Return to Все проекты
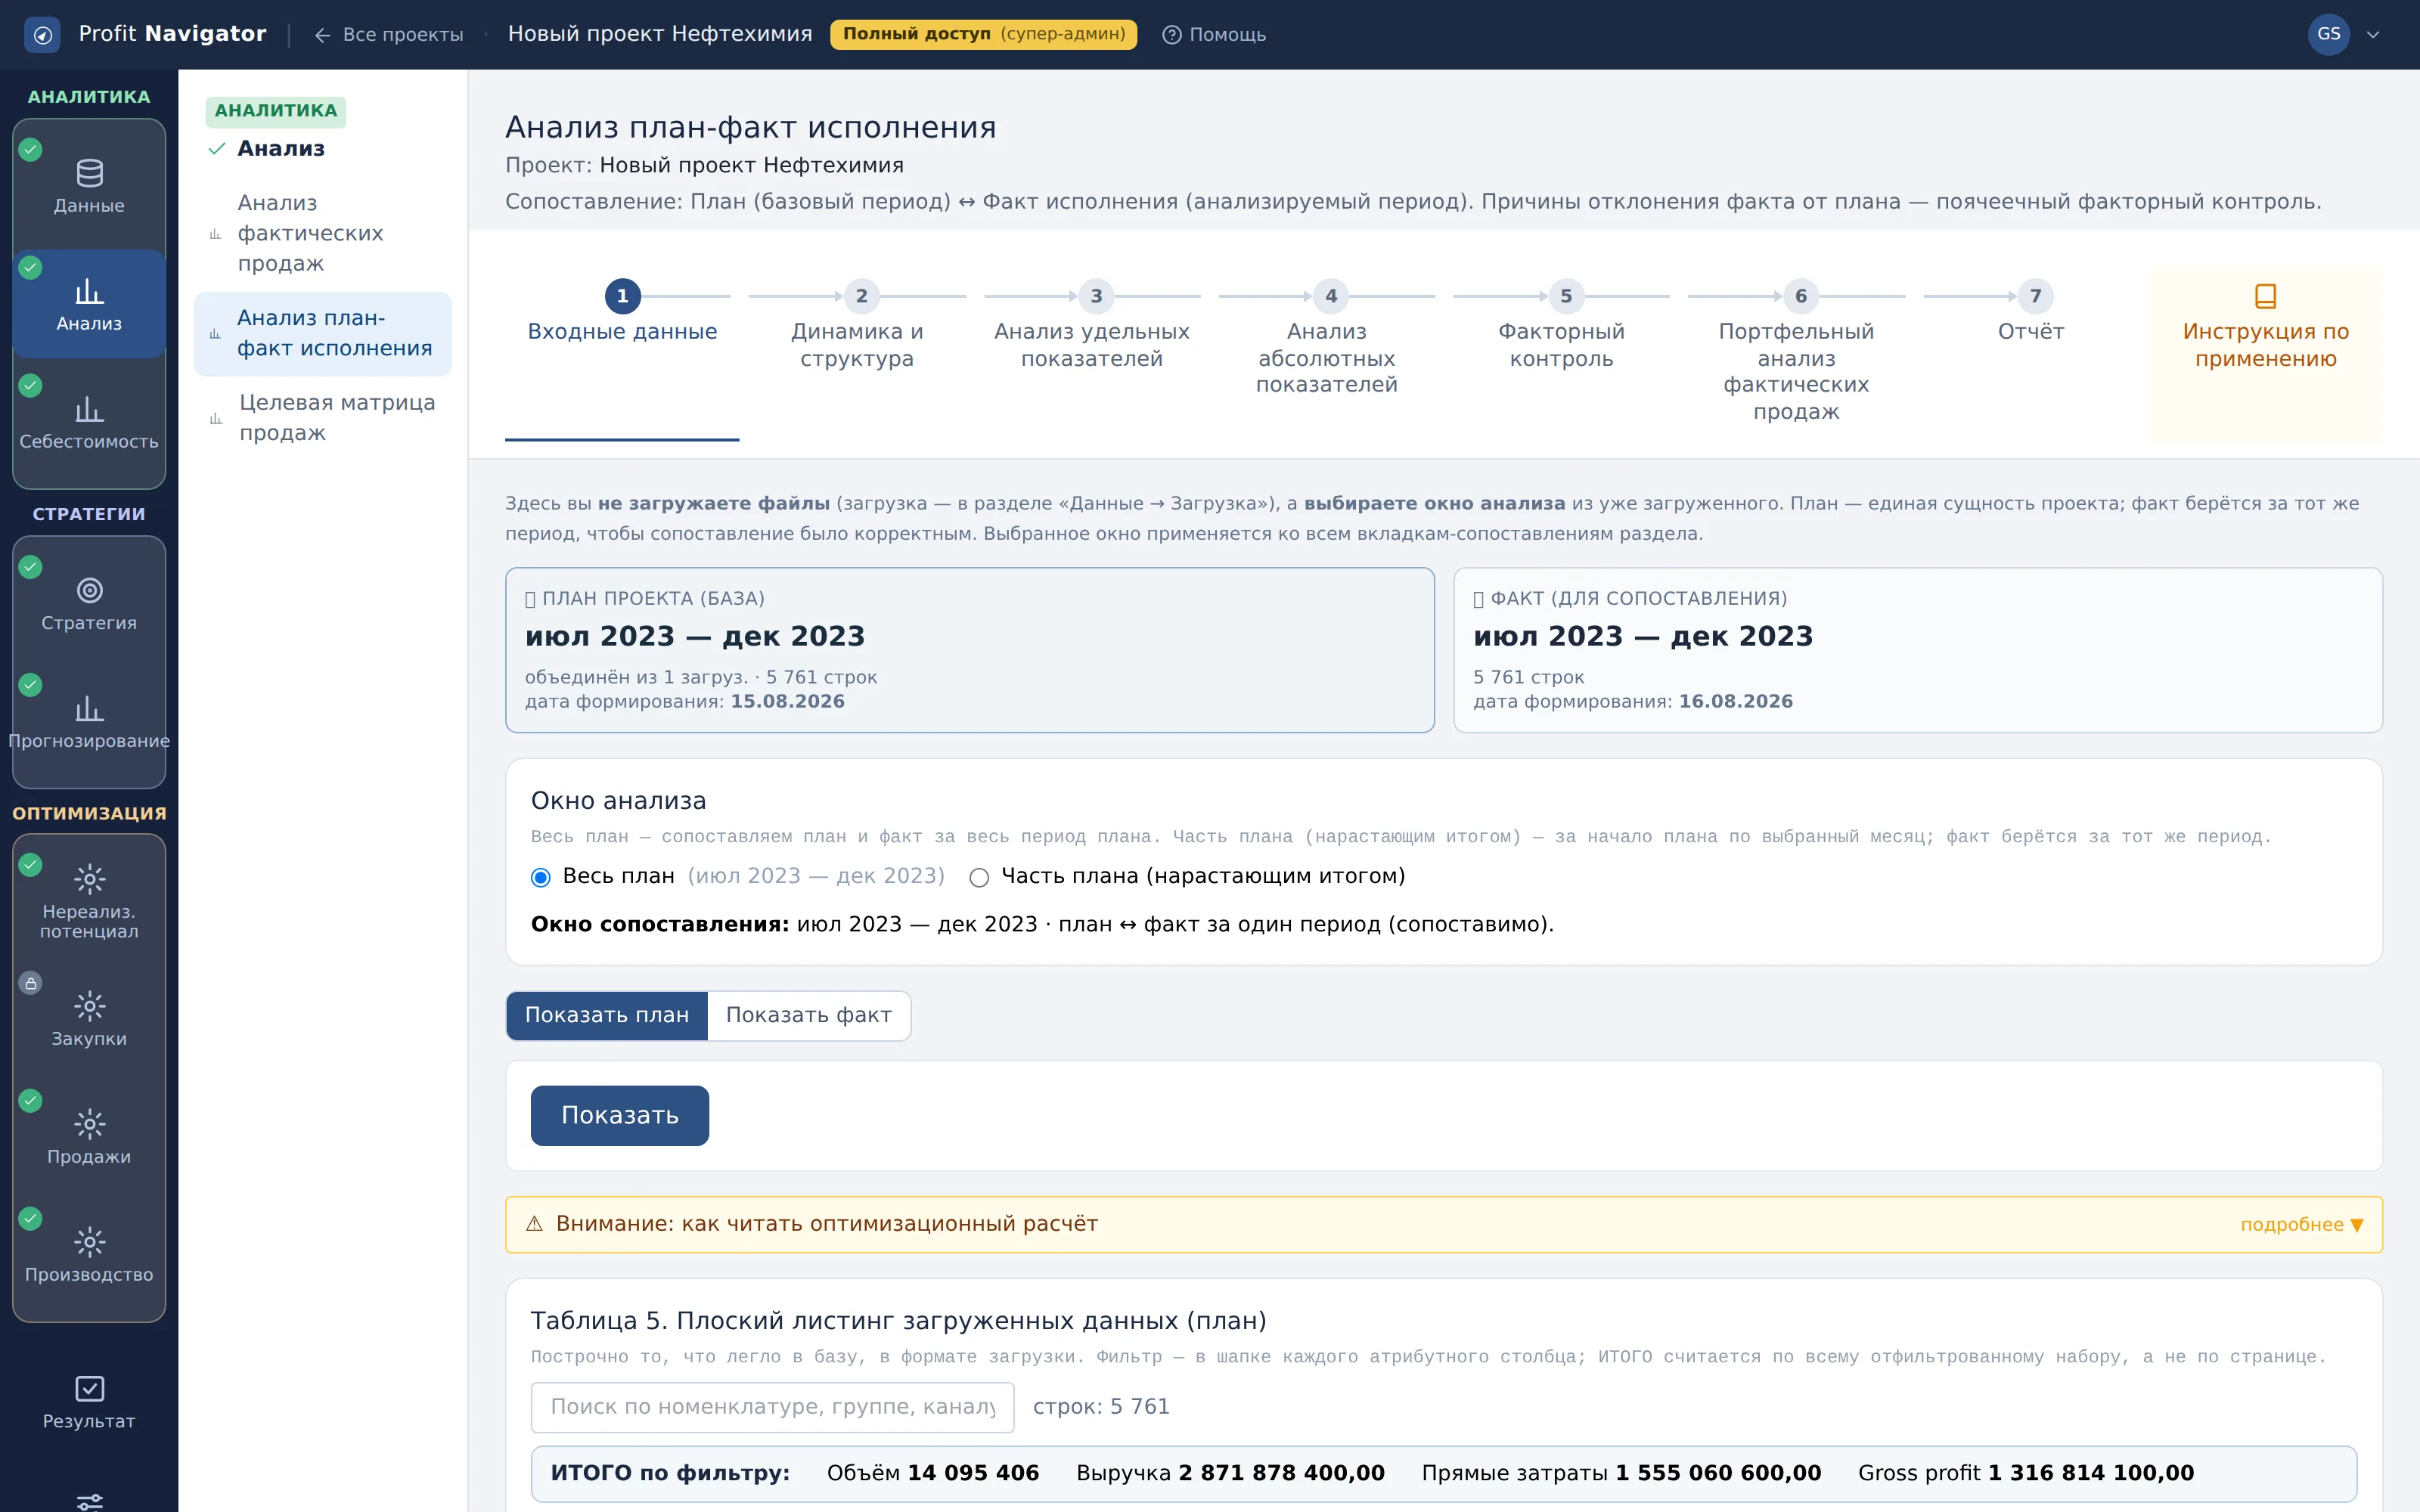Screen dimensions: 2420x1512 pyautogui.click(x=388, y=35)
